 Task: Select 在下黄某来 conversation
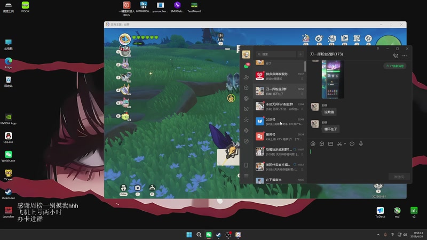tap(280, 180)
